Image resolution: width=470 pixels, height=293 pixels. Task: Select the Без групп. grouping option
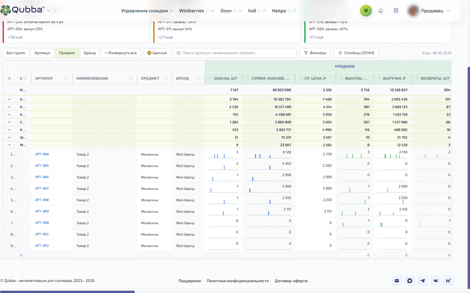pos(16,53)
